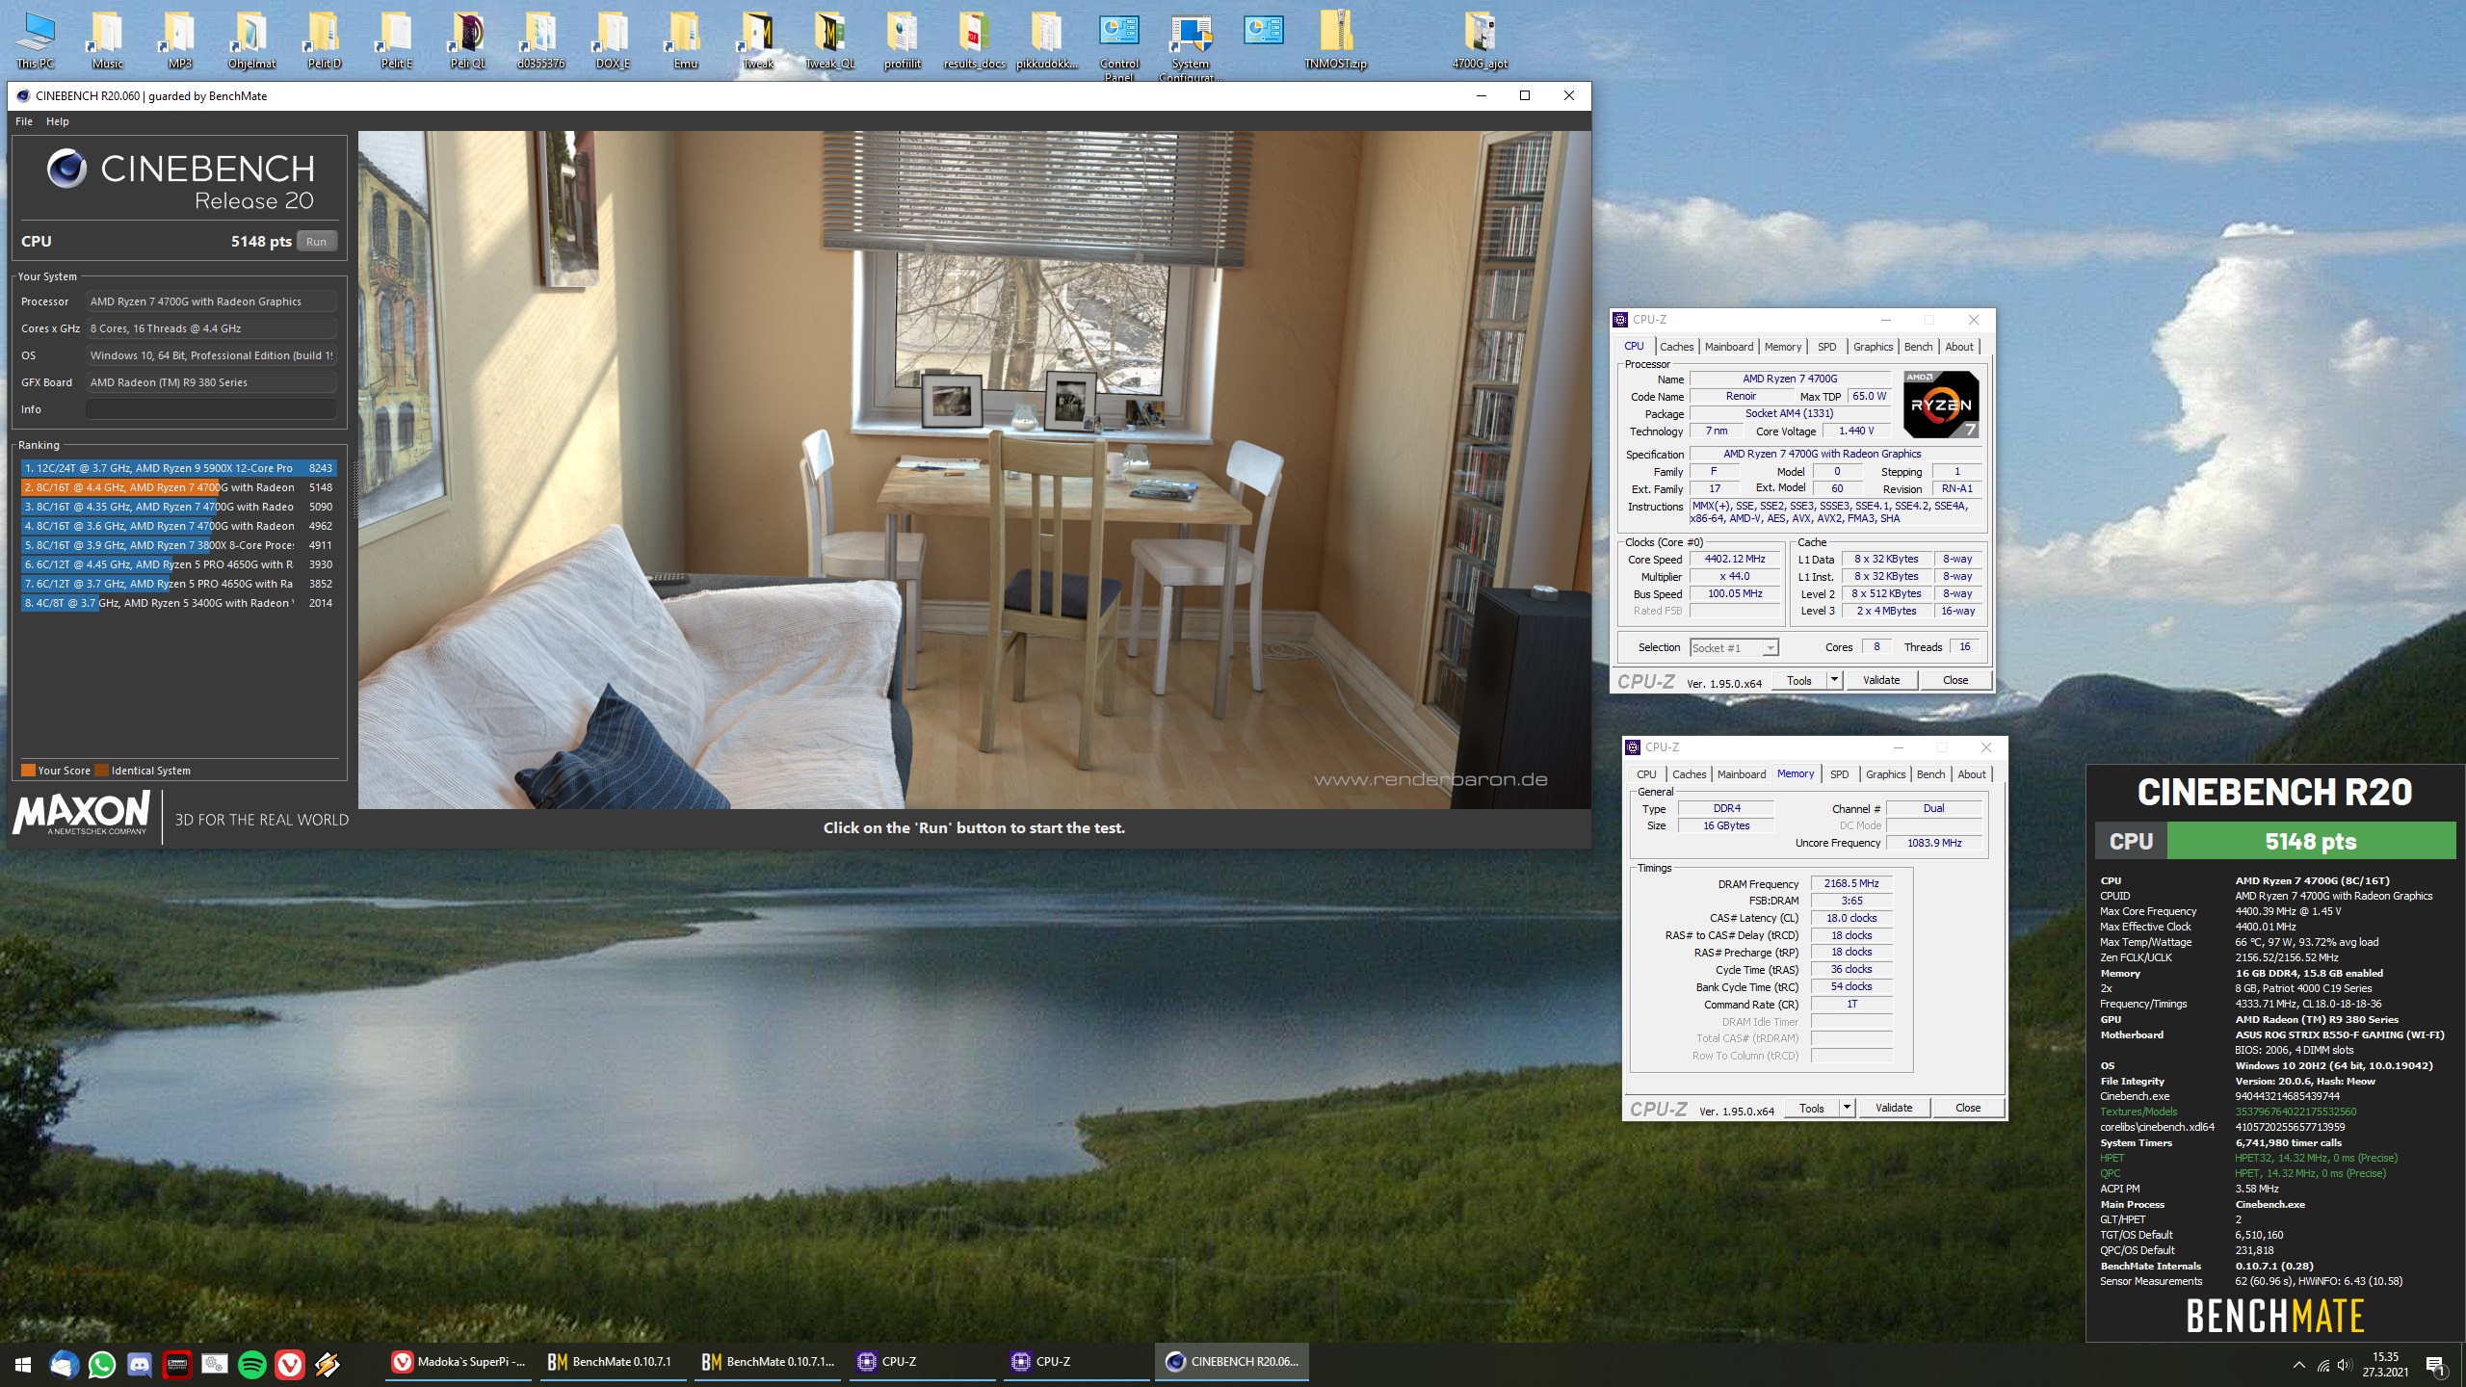Open the Peli QL desktop shortcut
This screenshot has width=2466, height=1387.
click(468, 39)
